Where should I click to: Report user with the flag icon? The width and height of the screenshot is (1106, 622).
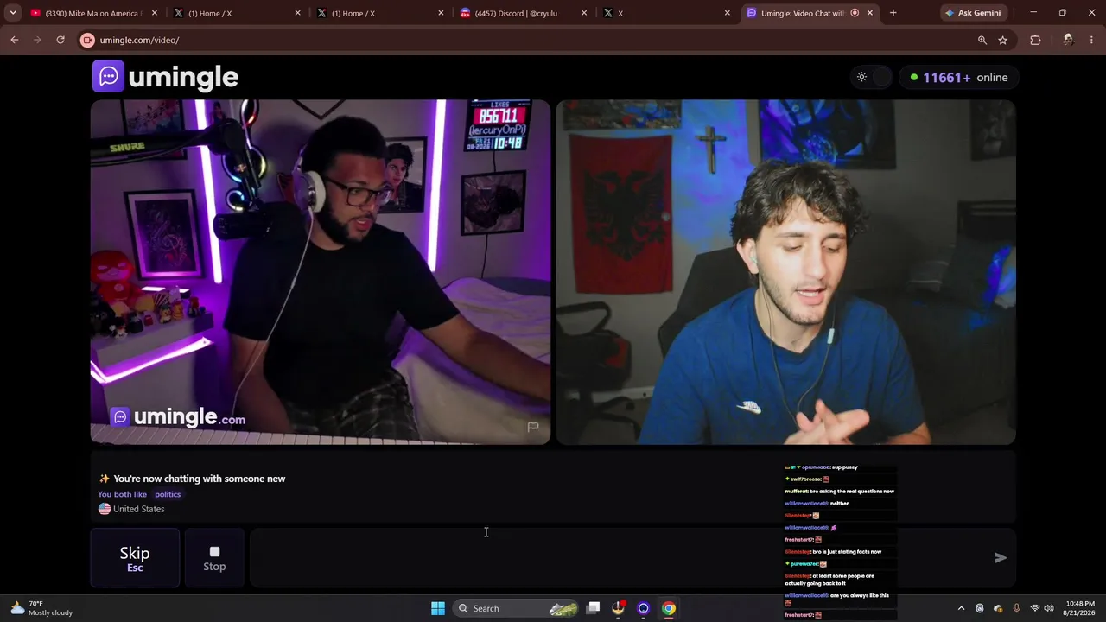coord(533,427)
